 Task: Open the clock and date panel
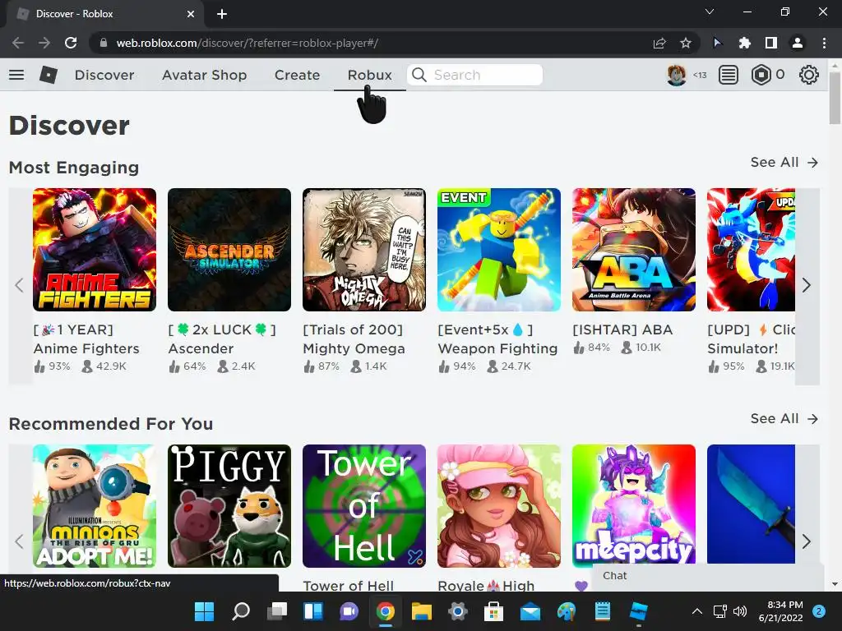tap(780, 611)
